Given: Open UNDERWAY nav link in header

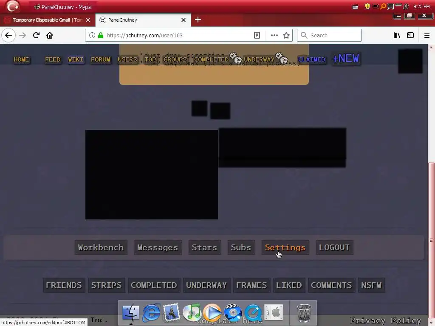Looking at the screenshot, I should pos(259,59).
